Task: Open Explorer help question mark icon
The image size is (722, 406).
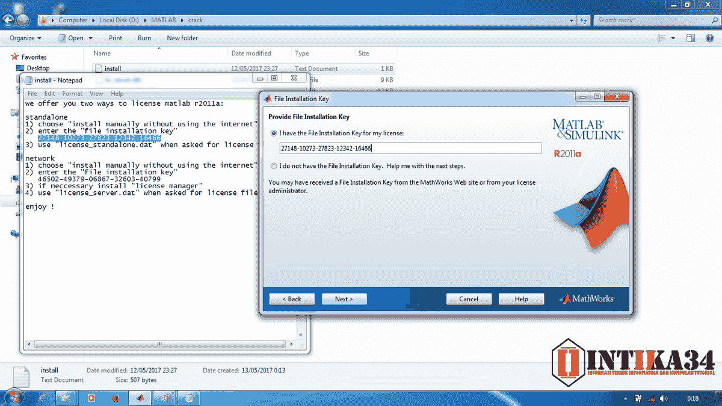Action: click(709, 38)
